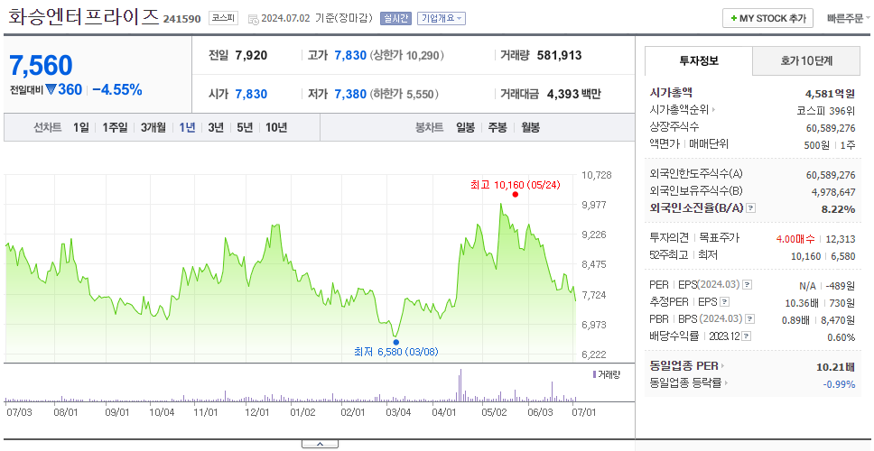The width and height of the screenshot is (874, 451).
Task: Select 1주일 line chart period
Action: point(115,128)
